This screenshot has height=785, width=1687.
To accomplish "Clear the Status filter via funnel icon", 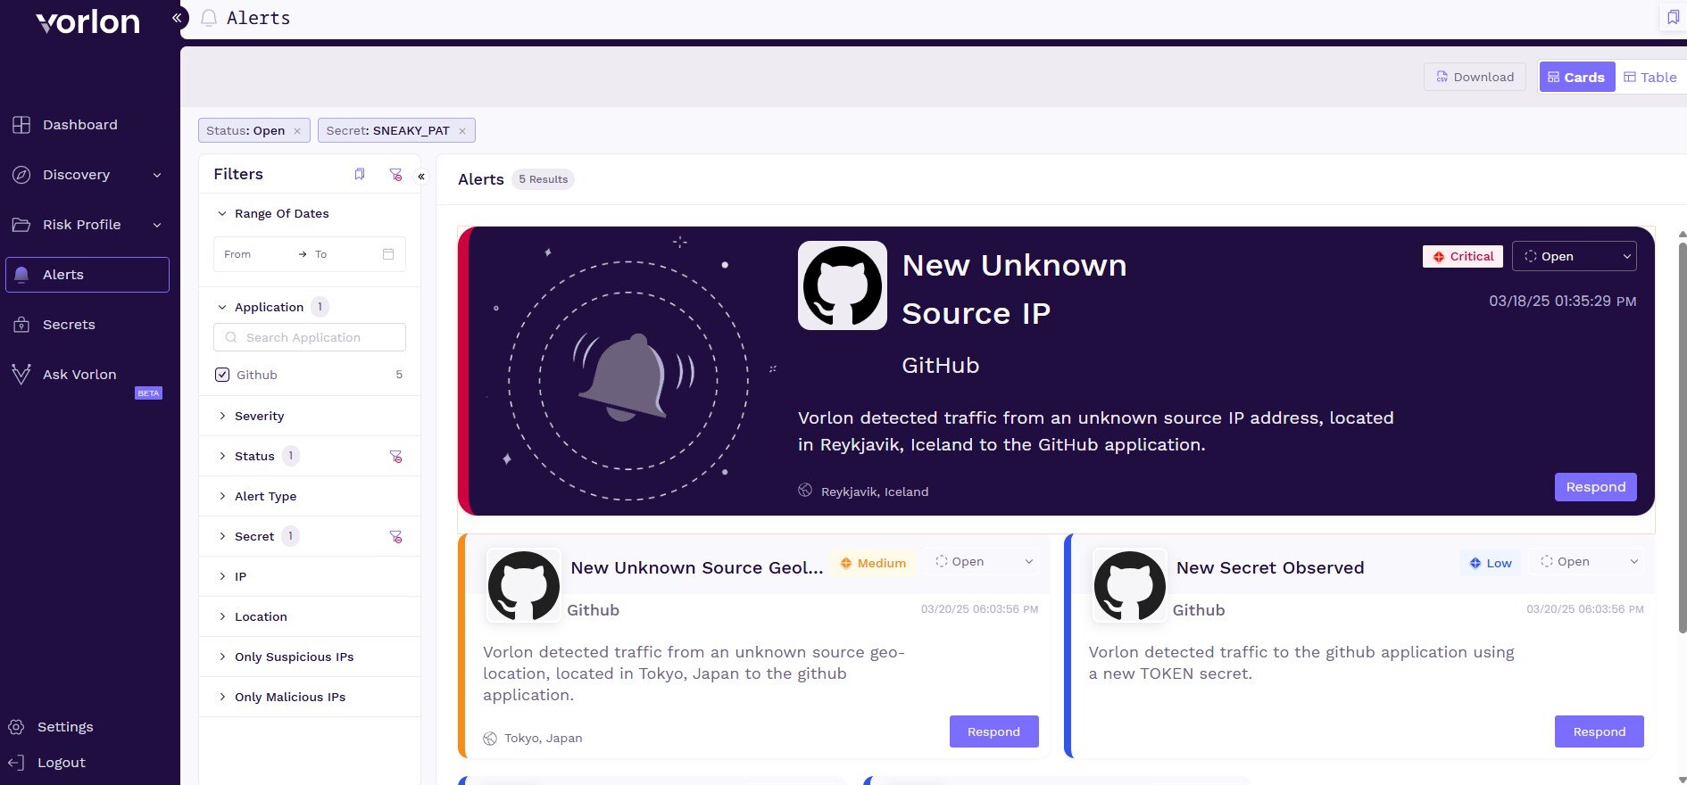I will click(x=395, y=457).
